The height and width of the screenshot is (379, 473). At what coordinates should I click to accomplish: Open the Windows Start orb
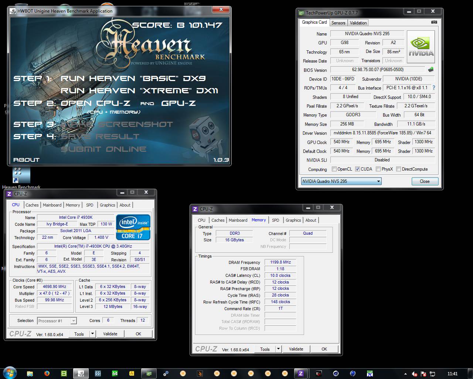[10, 373]
